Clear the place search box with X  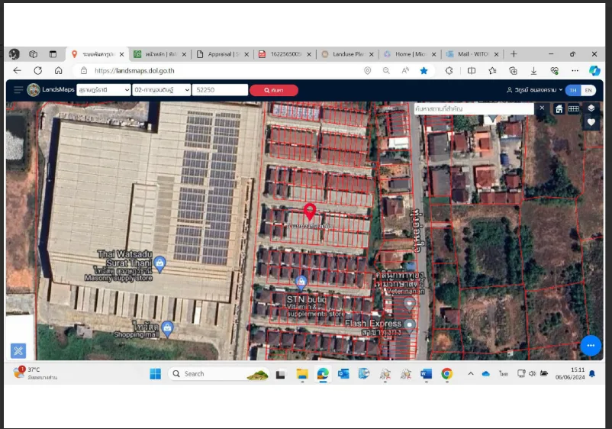click(x=542, y=108)
